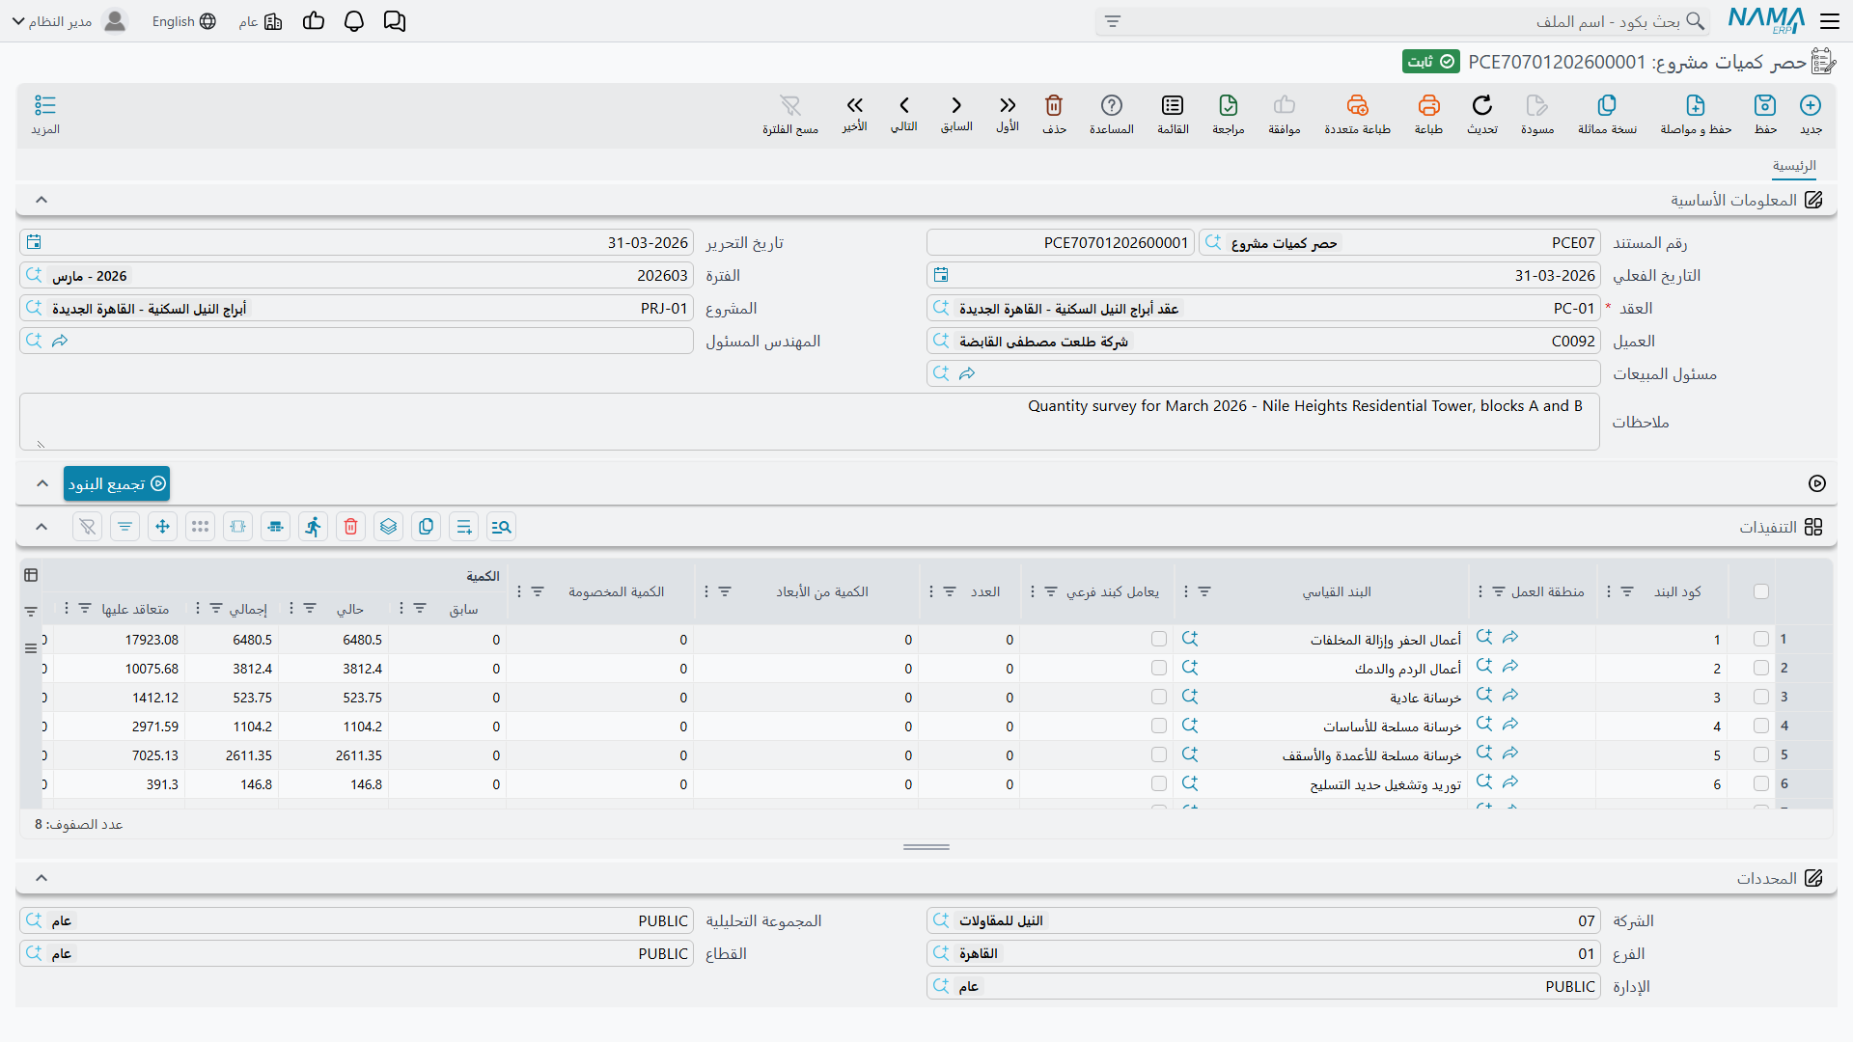Toggle sub-item checkbox for توريد وتشغيل حديد التسليح

tap(1159, 783)
